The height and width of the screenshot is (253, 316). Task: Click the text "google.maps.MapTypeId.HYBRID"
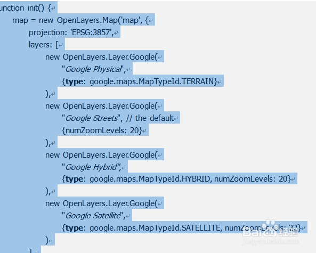click(x=150, y=179)
